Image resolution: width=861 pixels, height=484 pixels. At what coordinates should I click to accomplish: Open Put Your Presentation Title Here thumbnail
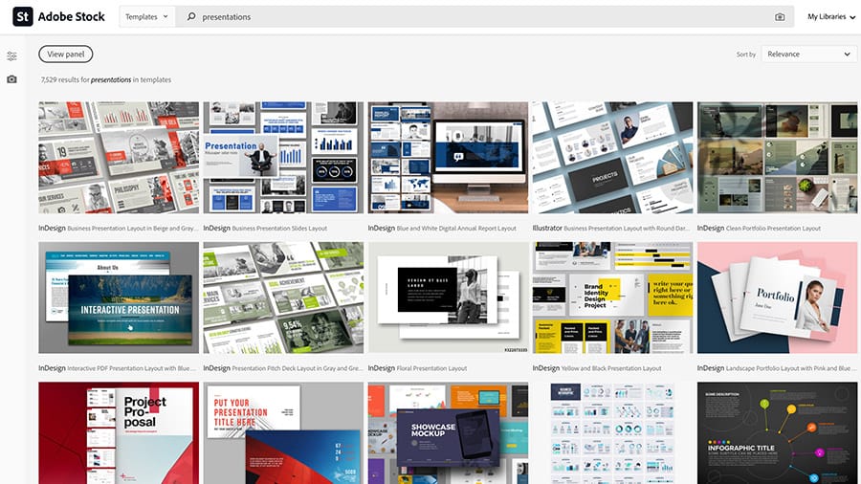tap(283, 433)
